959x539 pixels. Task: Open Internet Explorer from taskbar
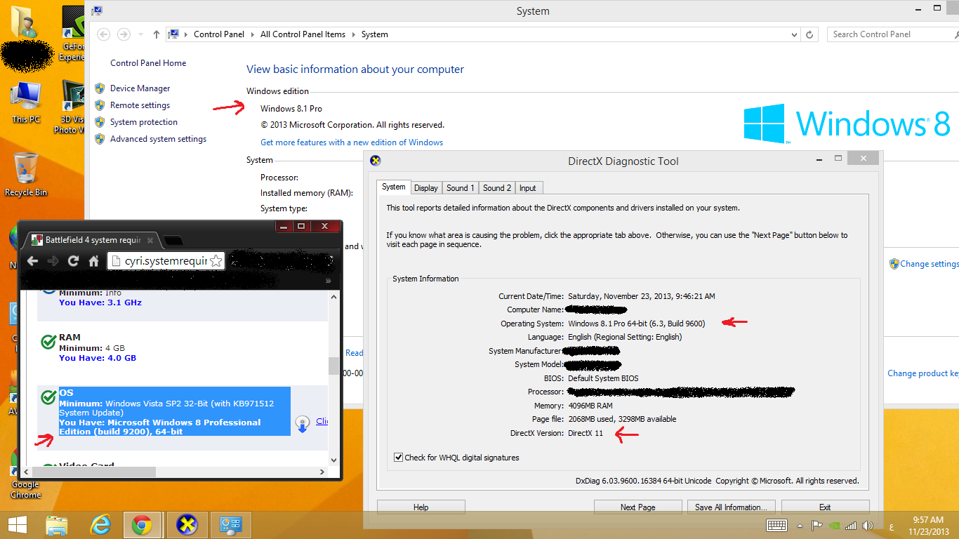(100, 524)
